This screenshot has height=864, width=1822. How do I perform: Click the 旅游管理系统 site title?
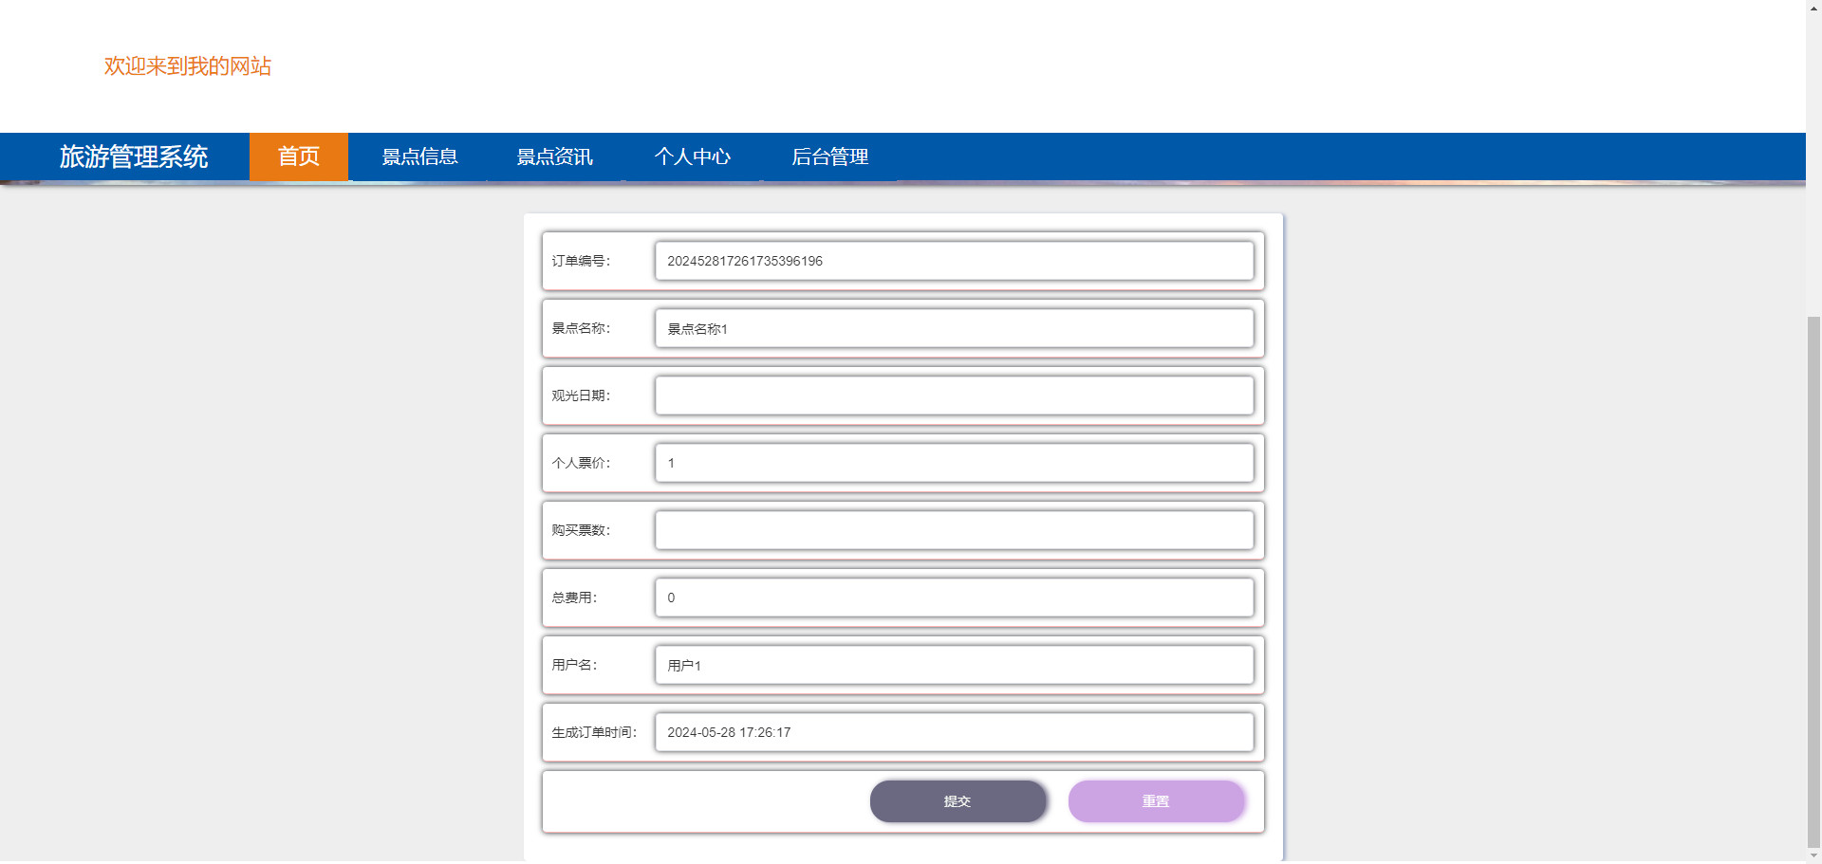(x=134, y=156)
